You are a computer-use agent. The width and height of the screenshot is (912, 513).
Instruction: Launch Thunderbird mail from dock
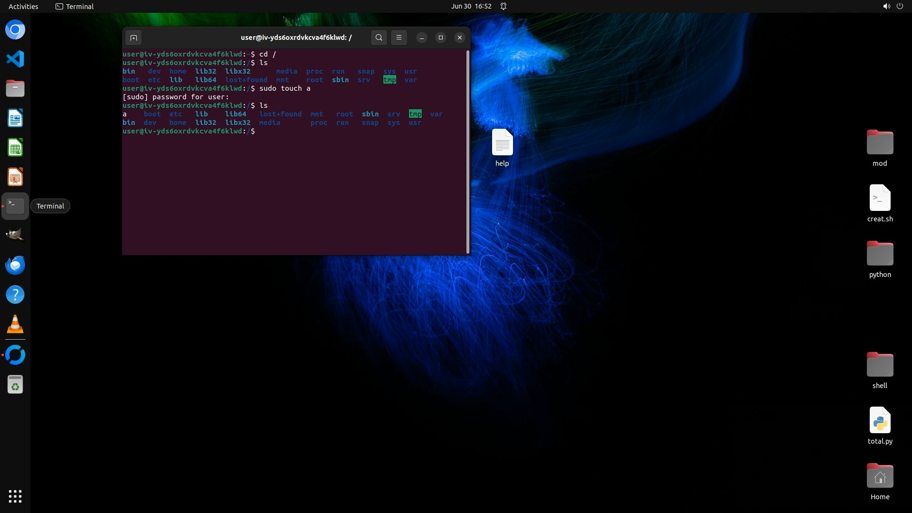(15, 265)
